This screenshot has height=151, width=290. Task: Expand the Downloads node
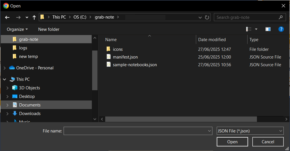[x=7, y=114]
